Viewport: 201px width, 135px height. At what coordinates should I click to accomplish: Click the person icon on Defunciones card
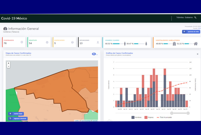tap(98, 42)
